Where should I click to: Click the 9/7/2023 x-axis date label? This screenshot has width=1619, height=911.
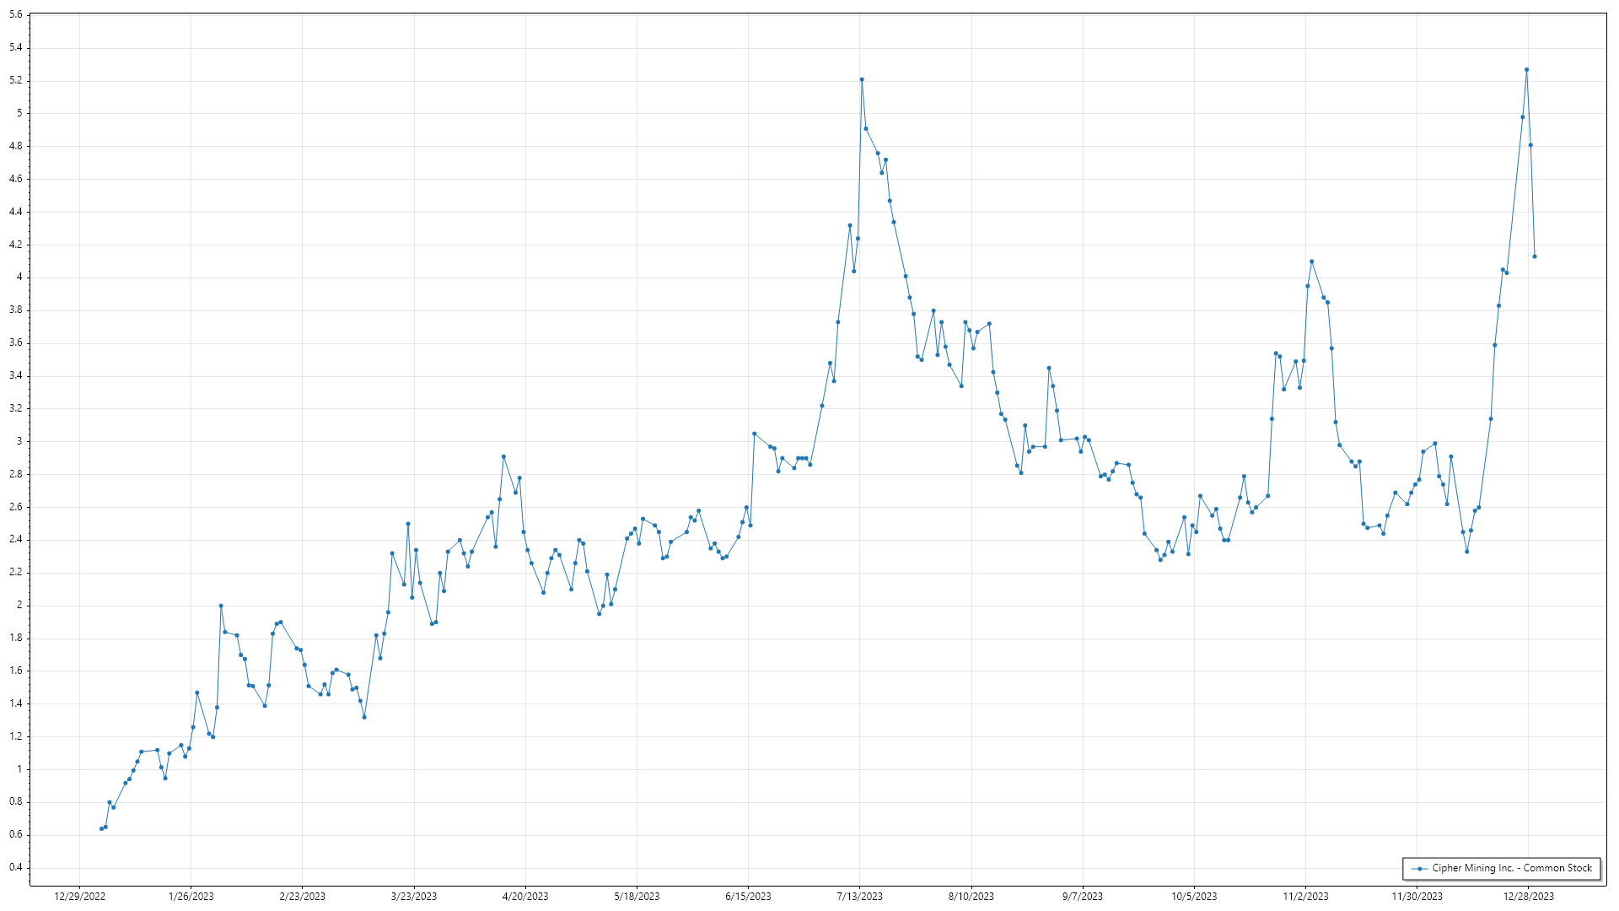pos(1083,896)
